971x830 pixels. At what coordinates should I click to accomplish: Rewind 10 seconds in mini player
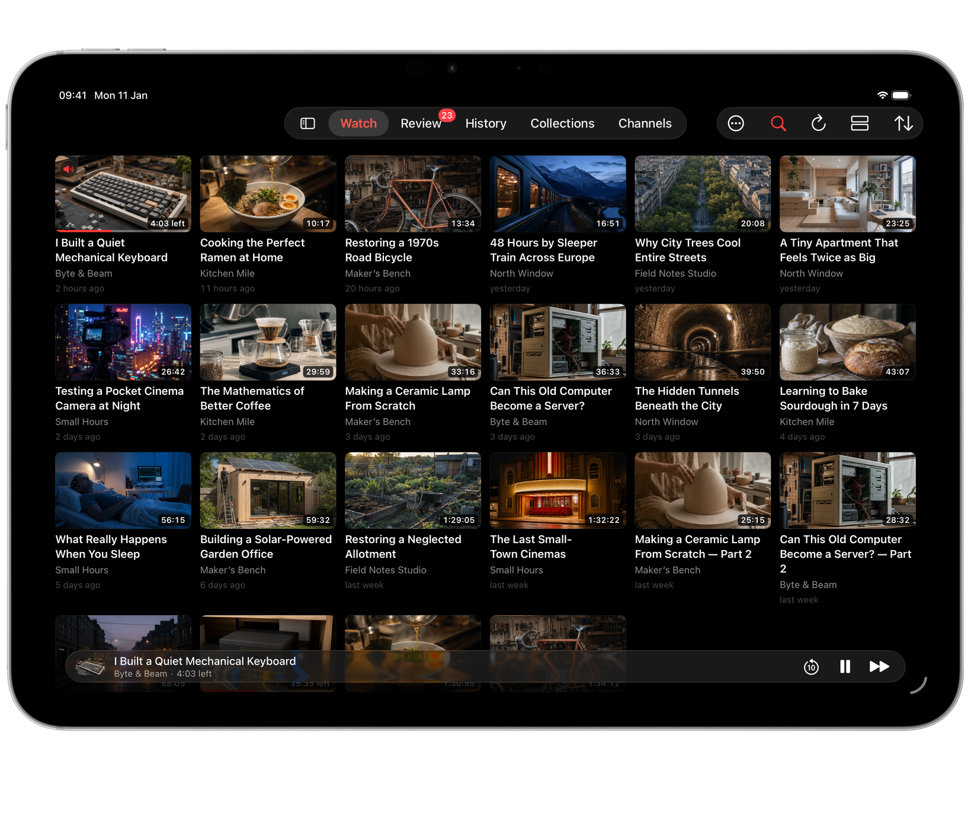[x=811, y=667]
